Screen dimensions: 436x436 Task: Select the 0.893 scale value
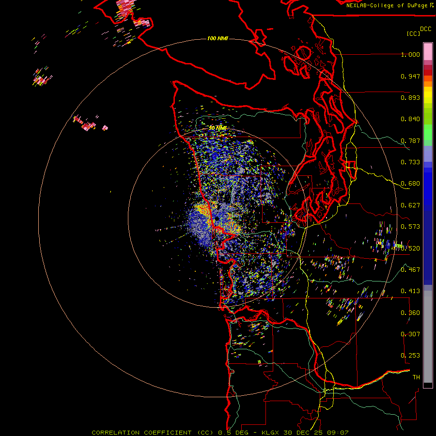click(x=410, y=97)
